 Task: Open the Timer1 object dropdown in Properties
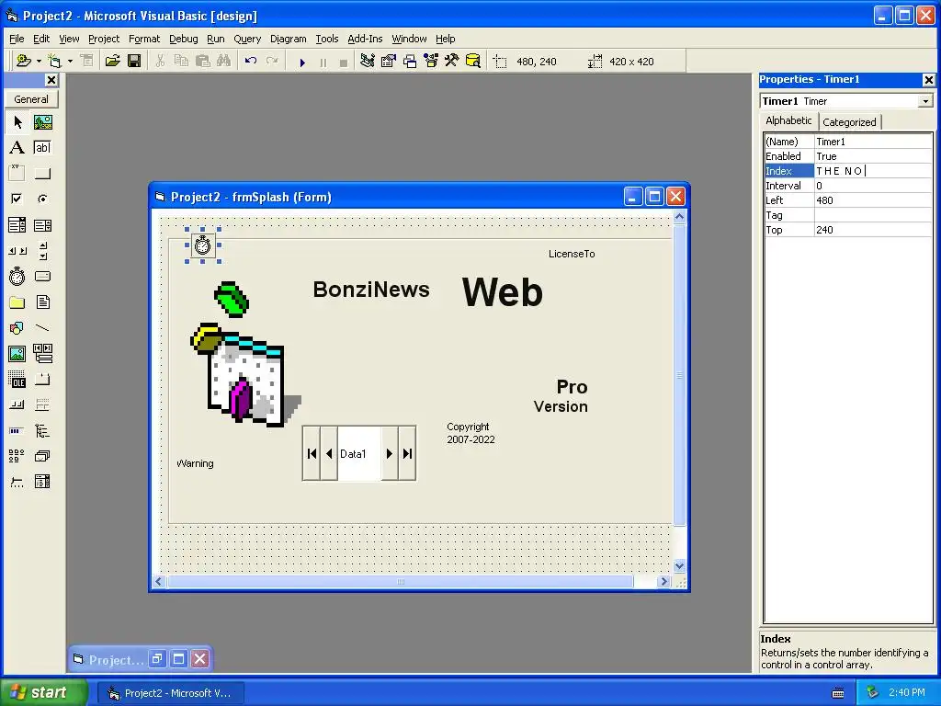925,101
